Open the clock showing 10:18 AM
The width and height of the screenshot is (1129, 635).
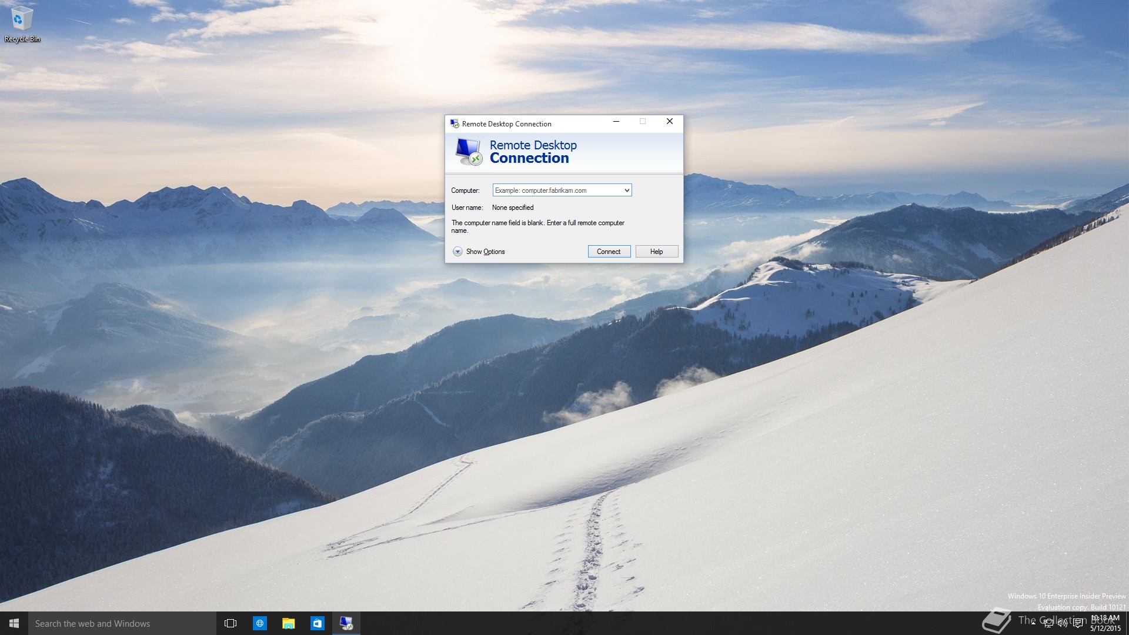point(1105,623)
